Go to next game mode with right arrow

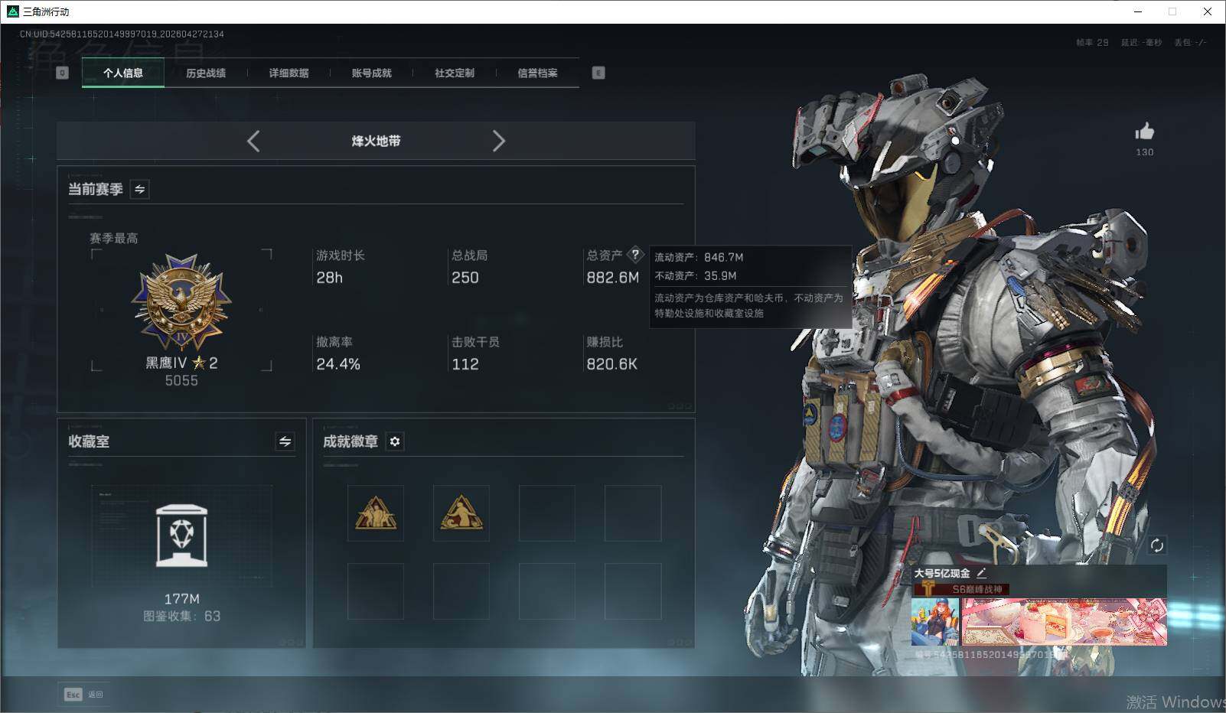[x=499, y=141]
